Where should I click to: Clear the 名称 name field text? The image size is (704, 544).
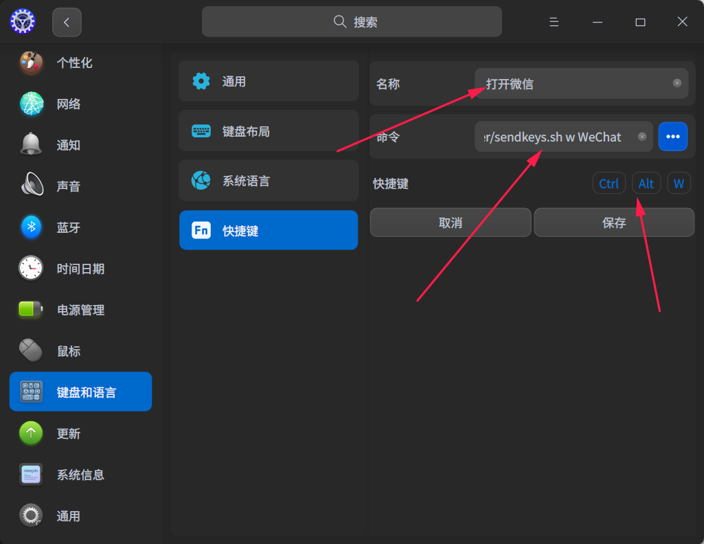(677, 83)
